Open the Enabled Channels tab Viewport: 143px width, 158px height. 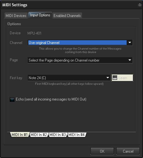(67, 16)
